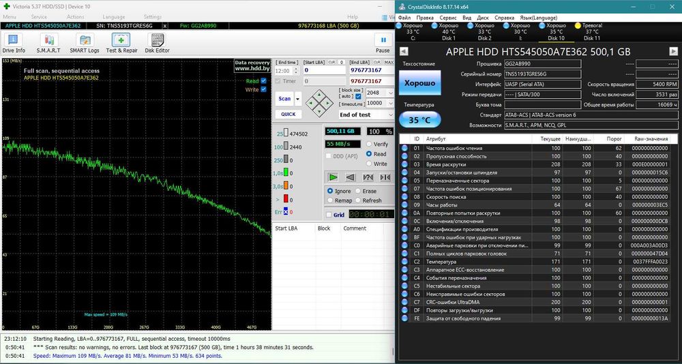Open the End of test dropdown

(390, 115)
